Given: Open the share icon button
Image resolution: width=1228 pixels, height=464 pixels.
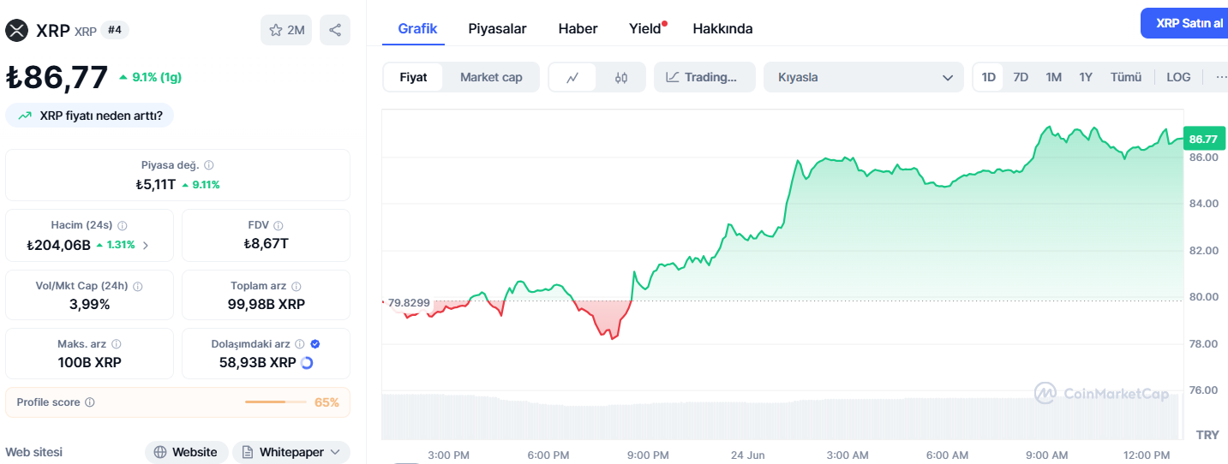Looking at the screenshot, I should click(335, 30).
